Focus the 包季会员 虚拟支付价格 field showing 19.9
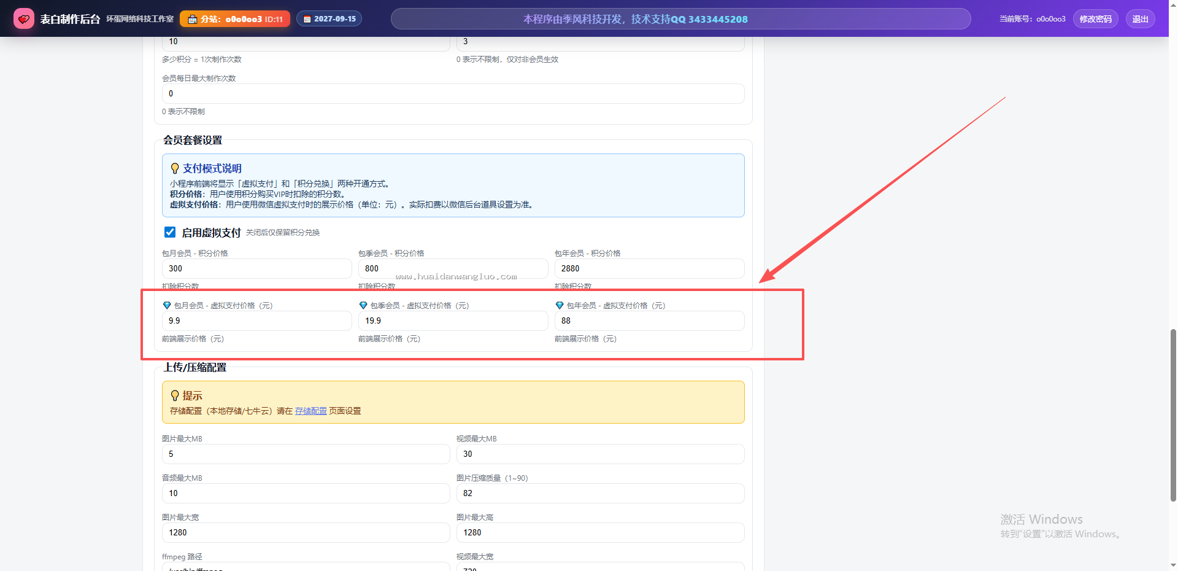This screenshot has width=1178, height=571. (453, 320)
